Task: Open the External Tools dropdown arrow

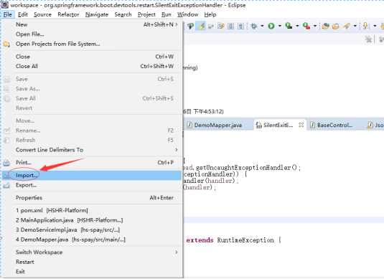Action: 315,26
